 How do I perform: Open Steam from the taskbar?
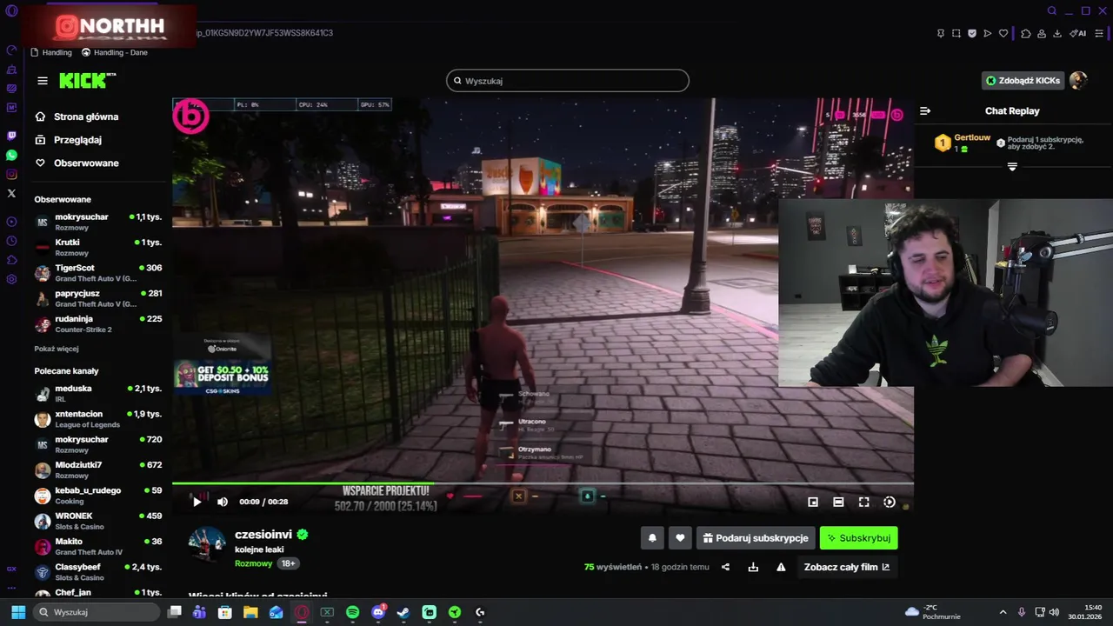tap(403, 612)
